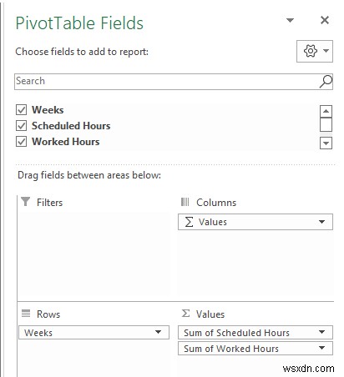344x377 pixels.
Task: Uncheck the Scheduled Hours checkbox
Action: (21, 126)
